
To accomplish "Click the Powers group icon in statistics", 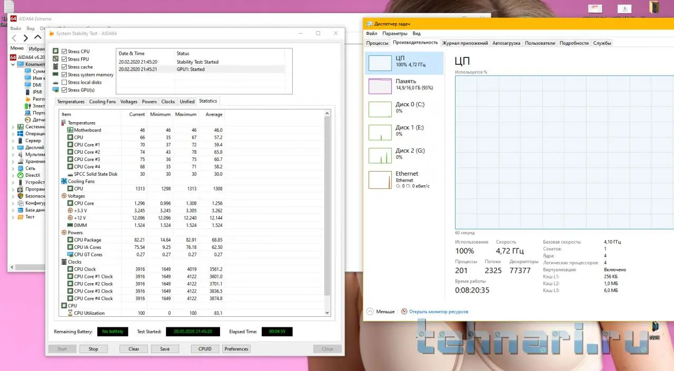I will [64, 232].
